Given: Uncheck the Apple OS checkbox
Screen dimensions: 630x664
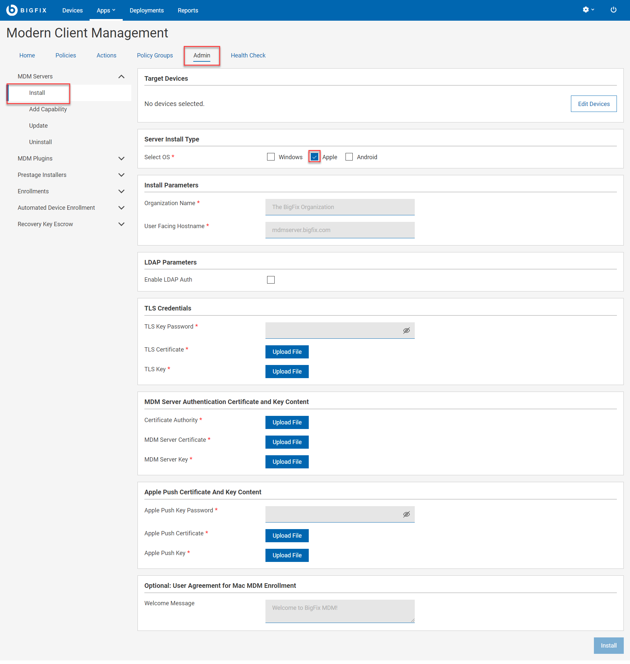Looking at the screenshot, I should click(x=314, y=157).
